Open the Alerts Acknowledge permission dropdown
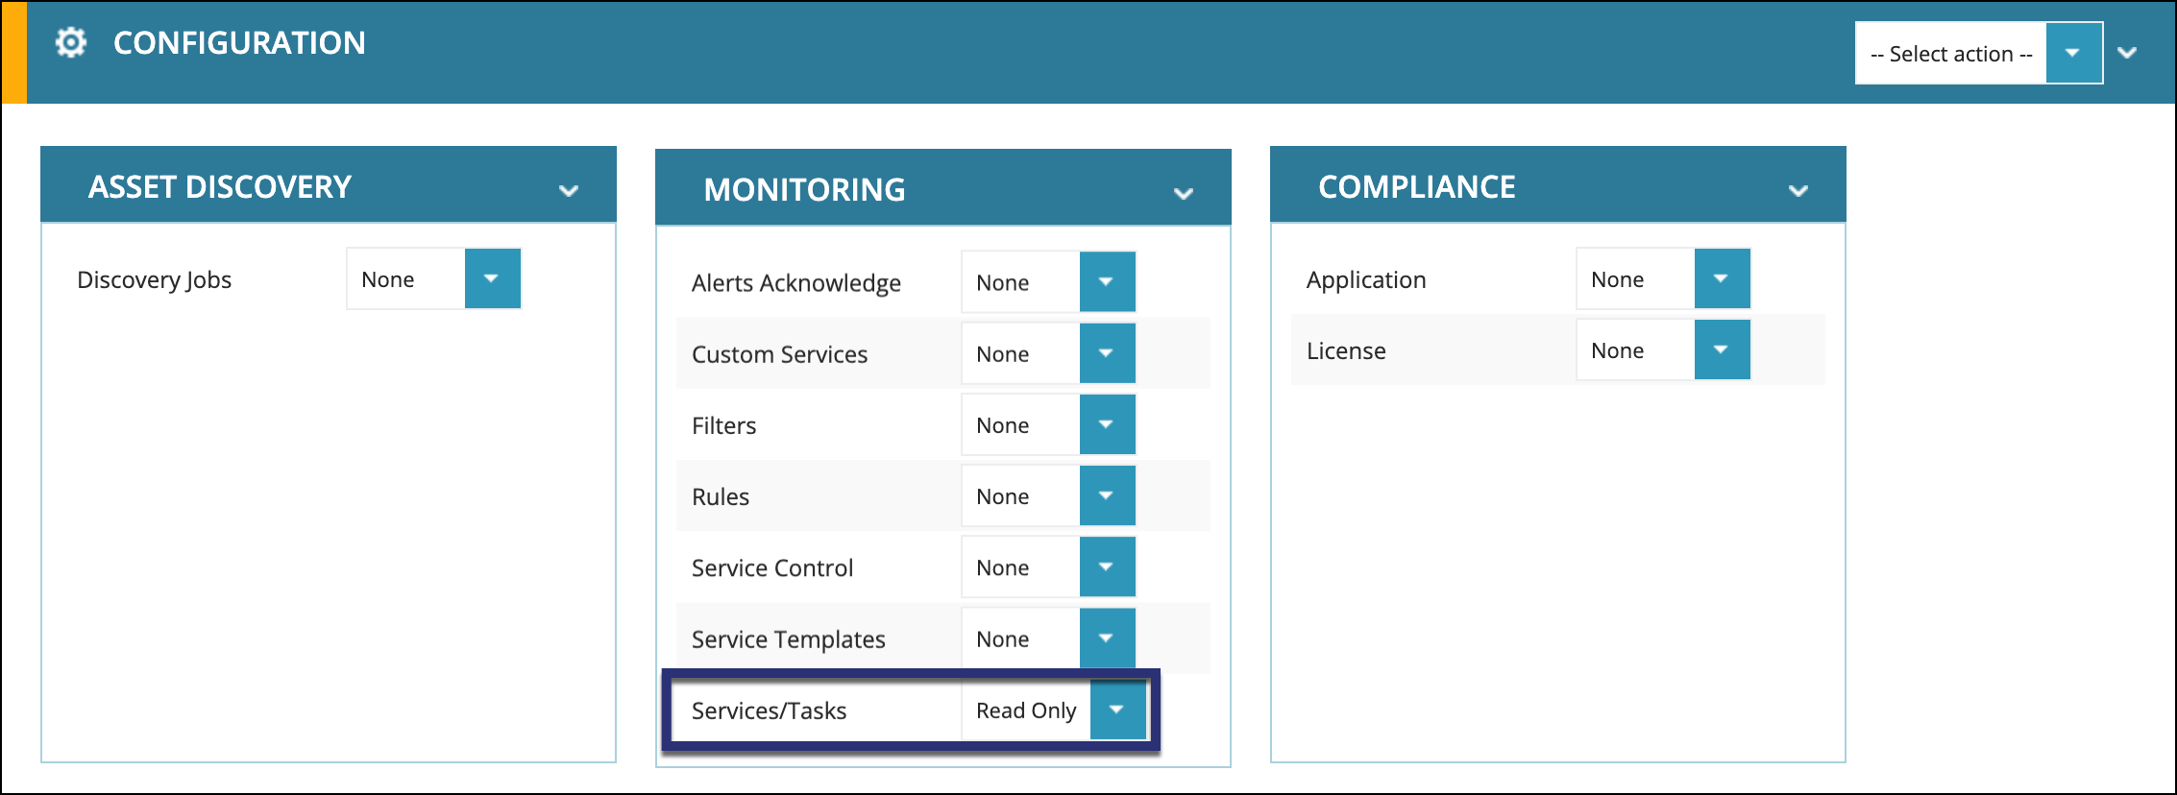 [1048, 282]
